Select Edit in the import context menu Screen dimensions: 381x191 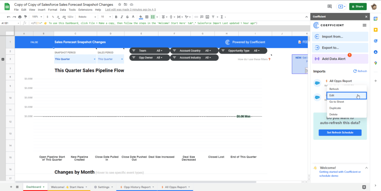point(347,95)
